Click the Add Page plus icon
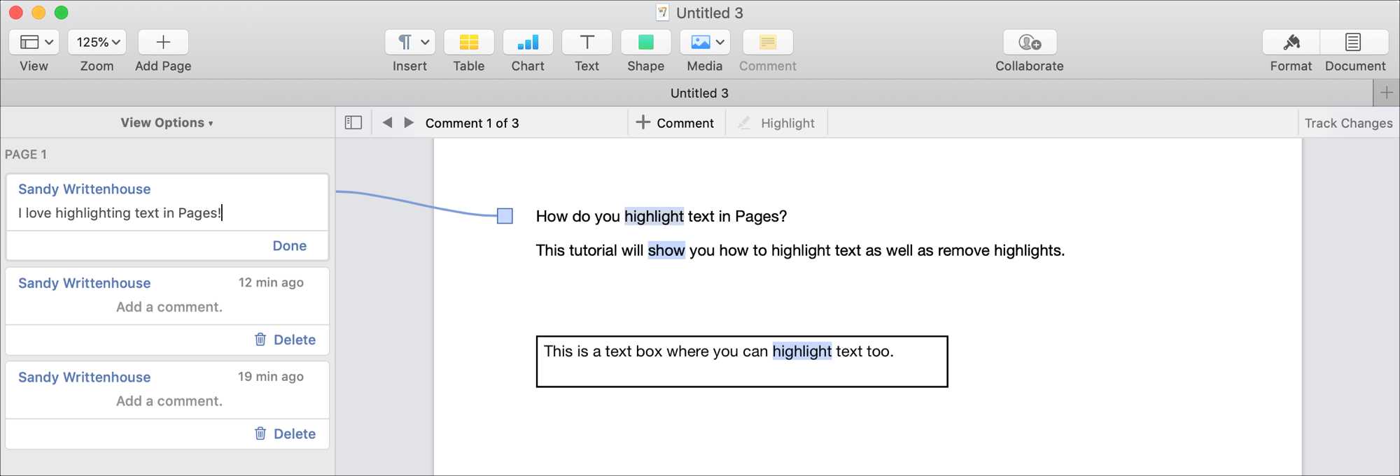This screenshot has height=476, width=1400. coord(163,43)
